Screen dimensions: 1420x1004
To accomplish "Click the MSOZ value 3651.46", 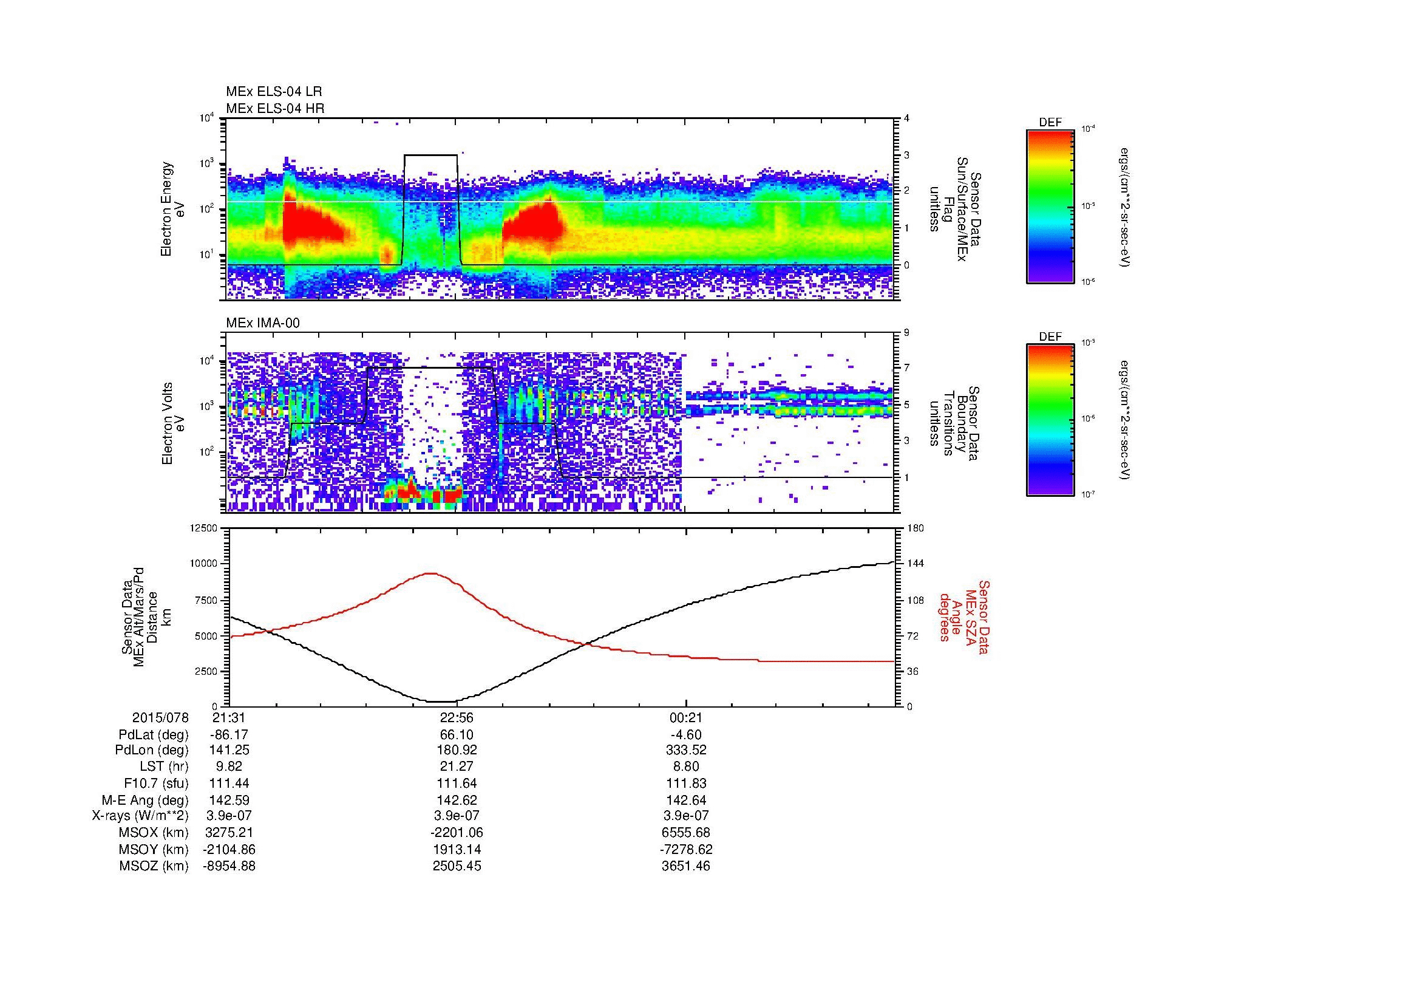I will point(687,866).
